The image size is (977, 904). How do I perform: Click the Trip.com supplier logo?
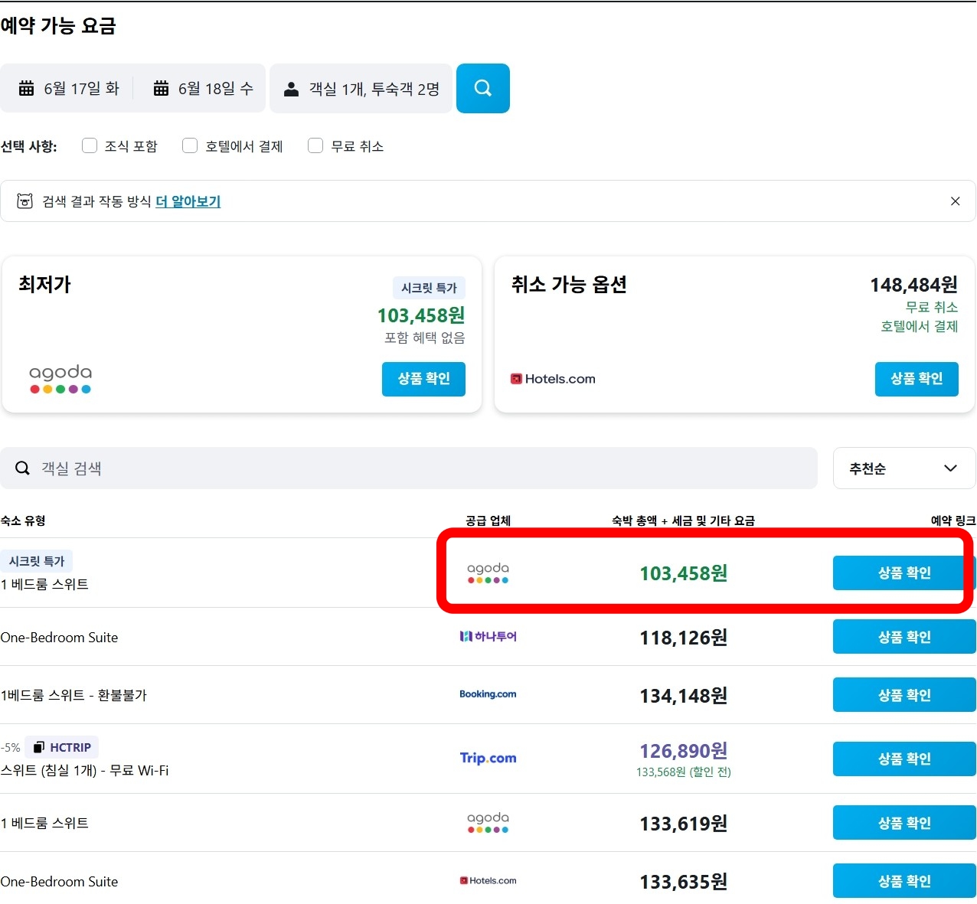[x=488, y=758]
